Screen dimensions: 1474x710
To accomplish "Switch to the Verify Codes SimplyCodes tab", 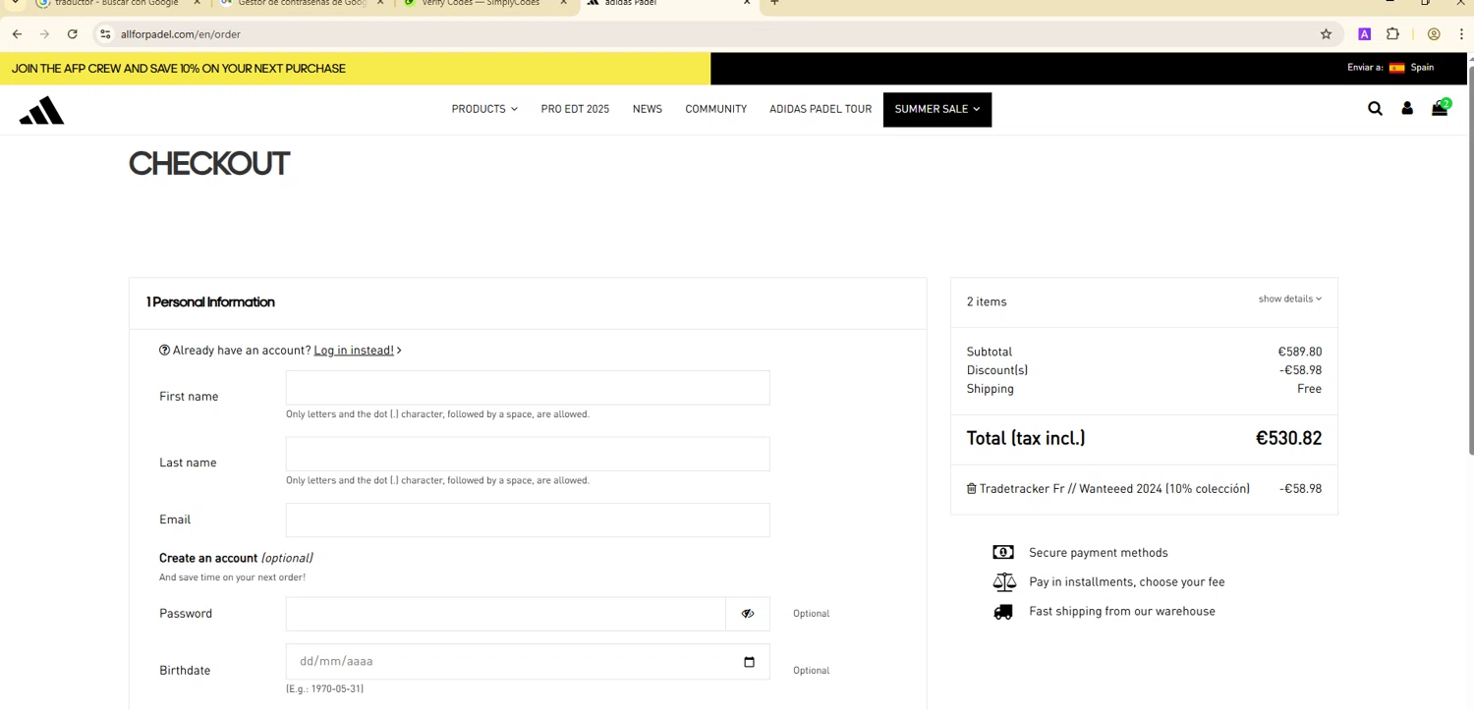I will (482, 4).
